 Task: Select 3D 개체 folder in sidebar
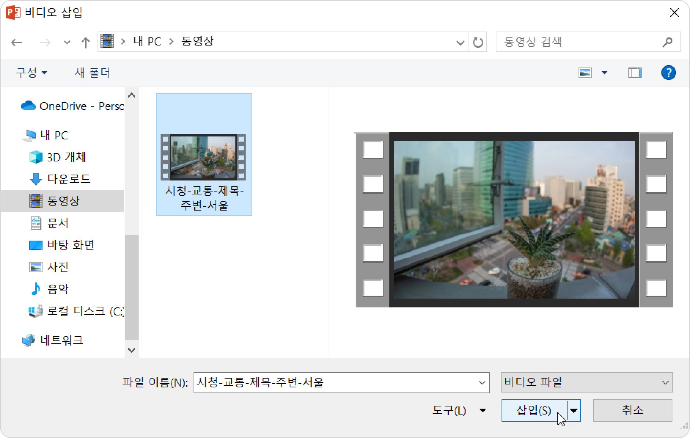pos(66,157)
